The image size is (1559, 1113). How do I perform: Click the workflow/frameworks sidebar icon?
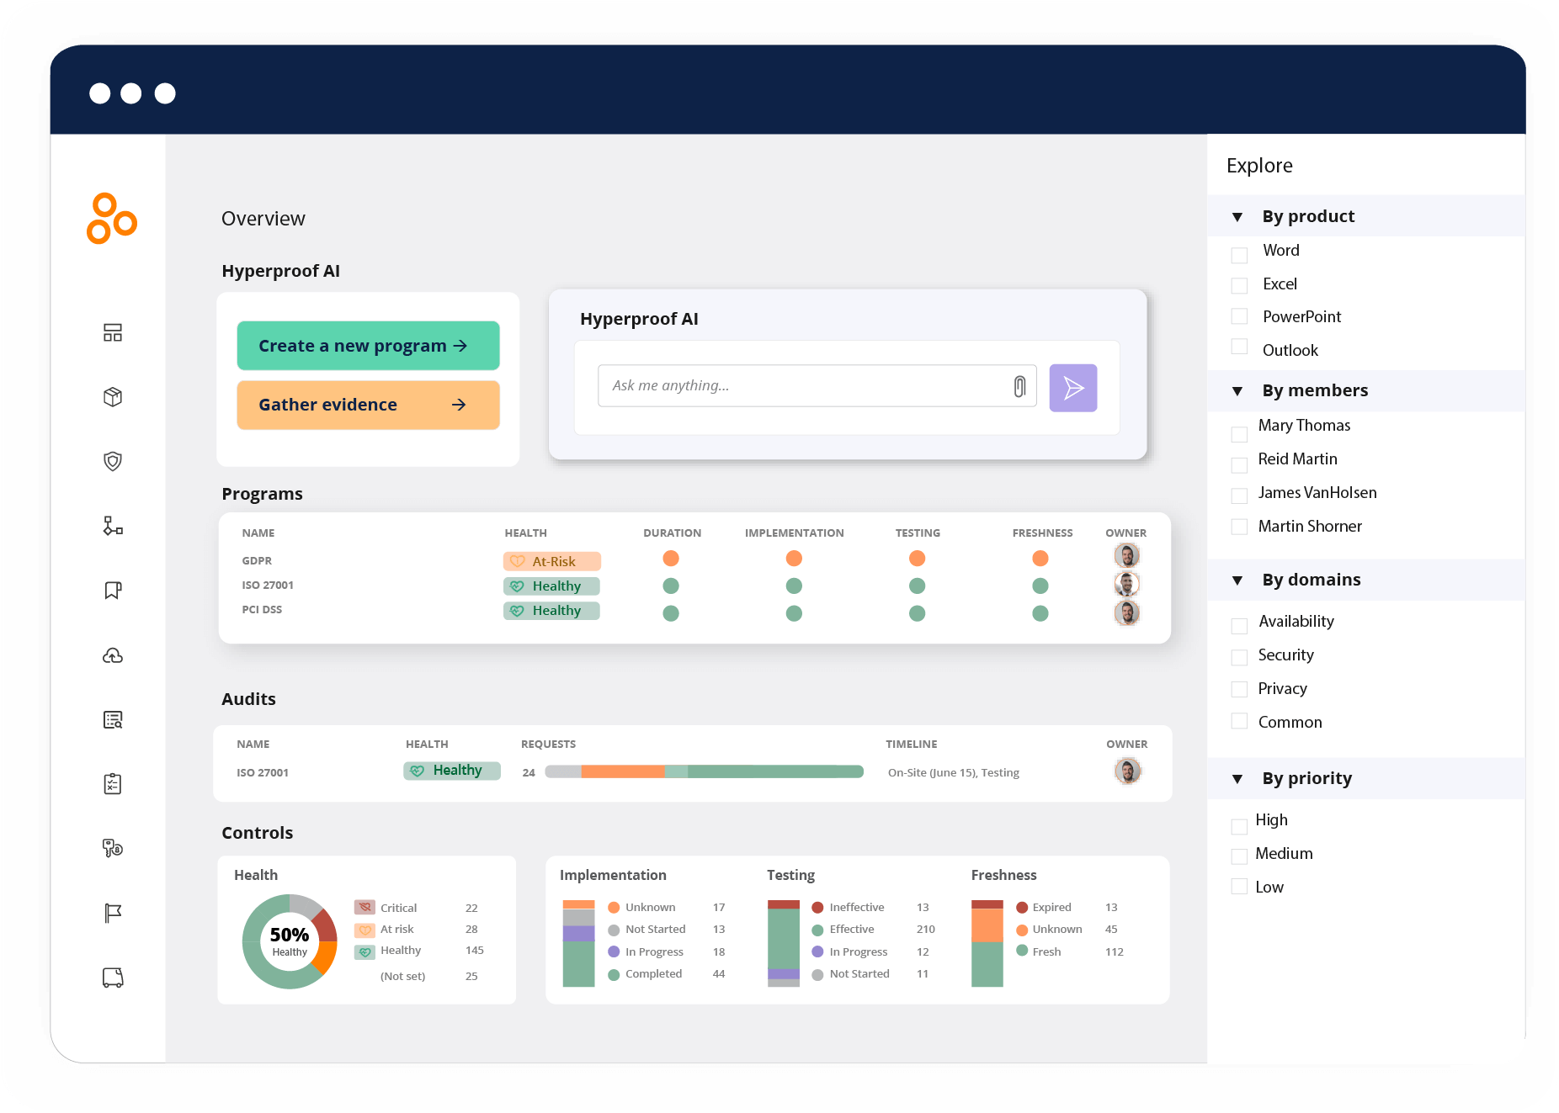112,527
